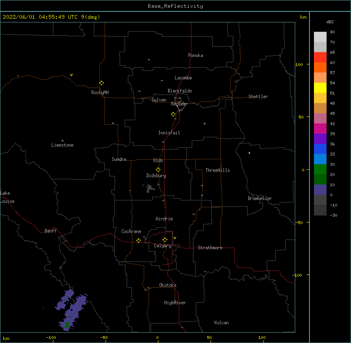This screenshot has width=351, height=343.
Task: Click the white plus marker west of Drumheller region
Action: pyautogui.click(x=249, y=153)
